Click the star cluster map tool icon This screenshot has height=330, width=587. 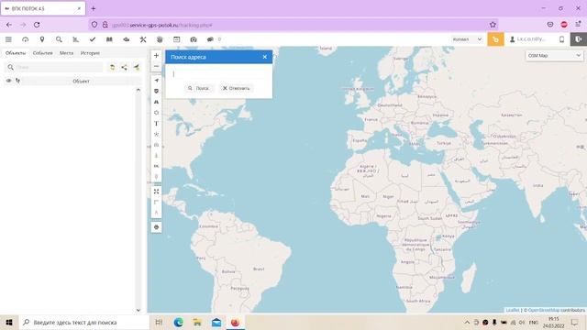157,134
